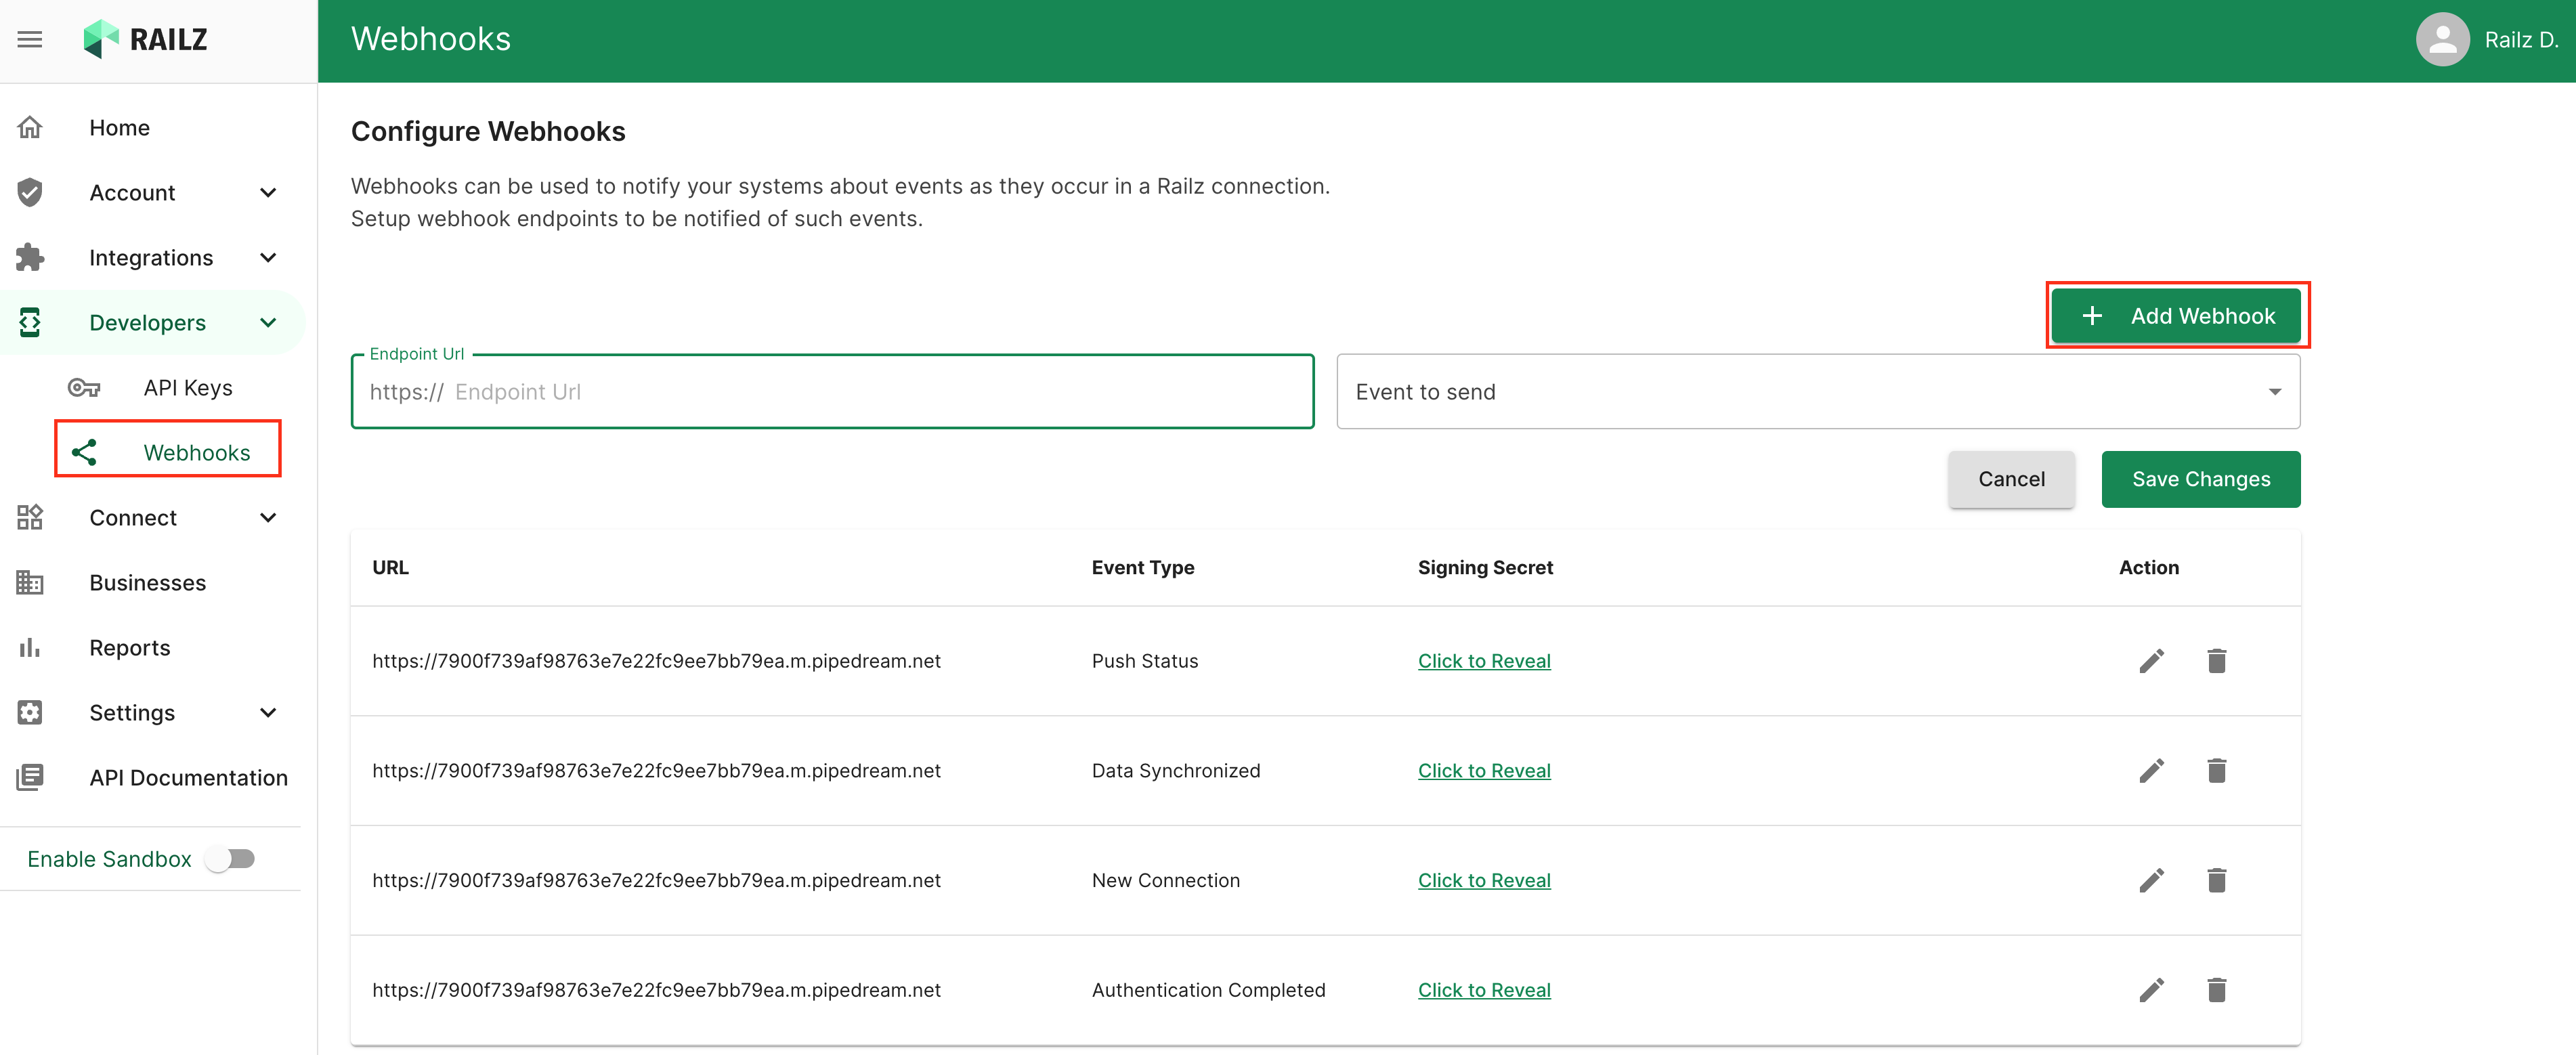Screen dimensions: 2576x1055
Task: Open the API Keys page
Action: (187, 388)
